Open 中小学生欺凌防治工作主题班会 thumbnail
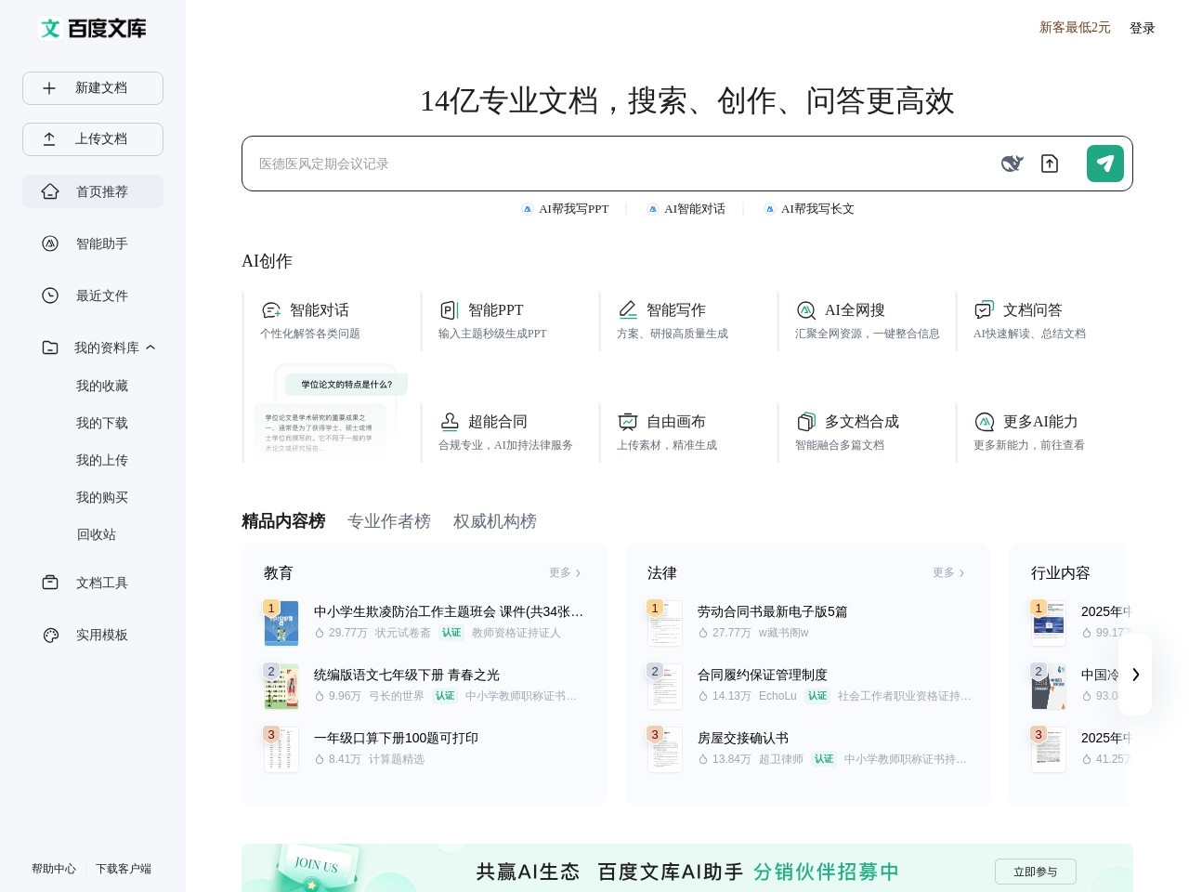1189x892 pixels. point(281,623)
